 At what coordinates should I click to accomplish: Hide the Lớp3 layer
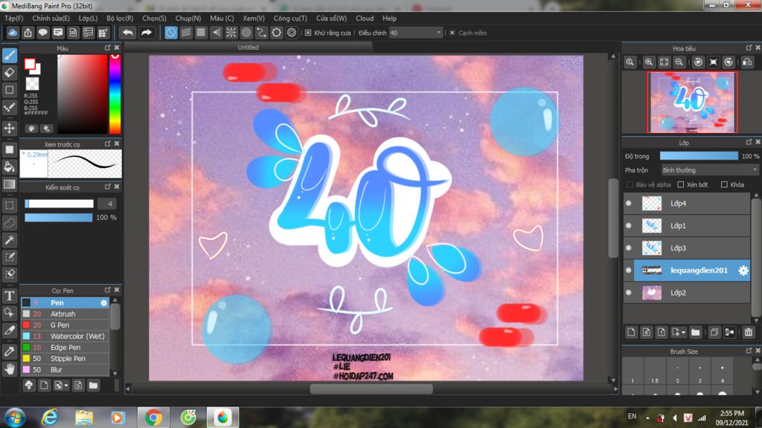coord(628,248)
